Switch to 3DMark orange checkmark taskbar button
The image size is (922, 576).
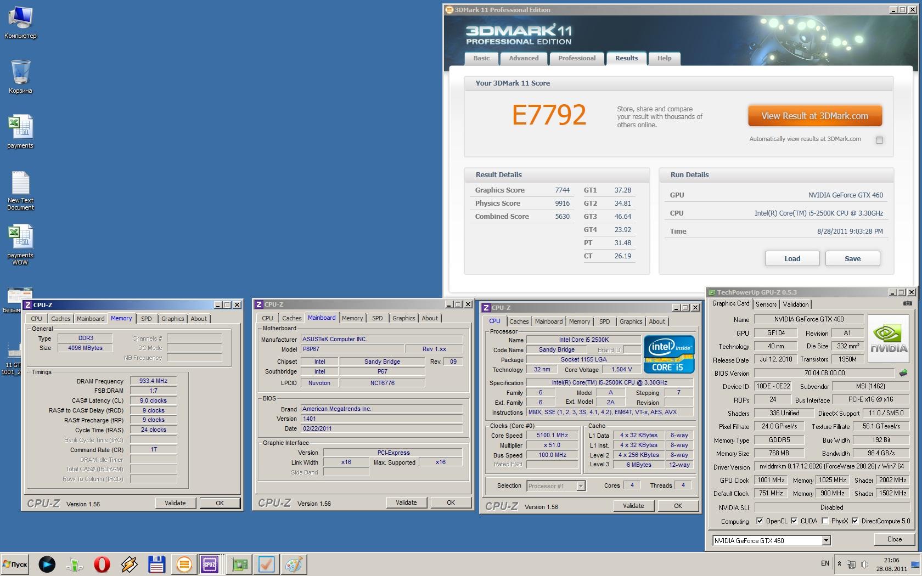coord(267,564)
